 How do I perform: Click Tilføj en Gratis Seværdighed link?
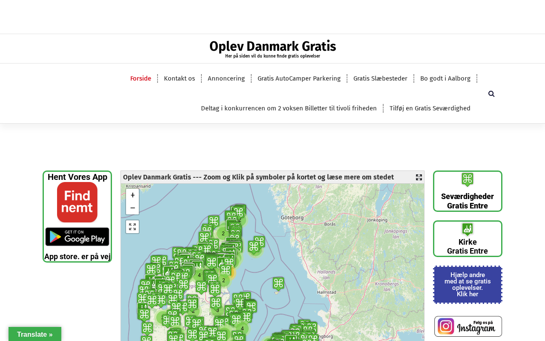tap(430, 108)
